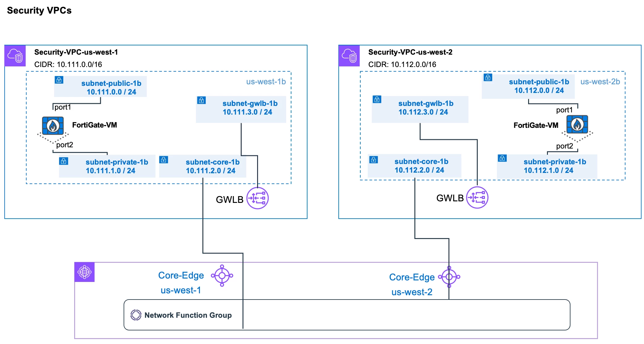The width and height of the screenshot is (644, 344).
Task: Click the Network Function Group label
Action: coord(188,315)
